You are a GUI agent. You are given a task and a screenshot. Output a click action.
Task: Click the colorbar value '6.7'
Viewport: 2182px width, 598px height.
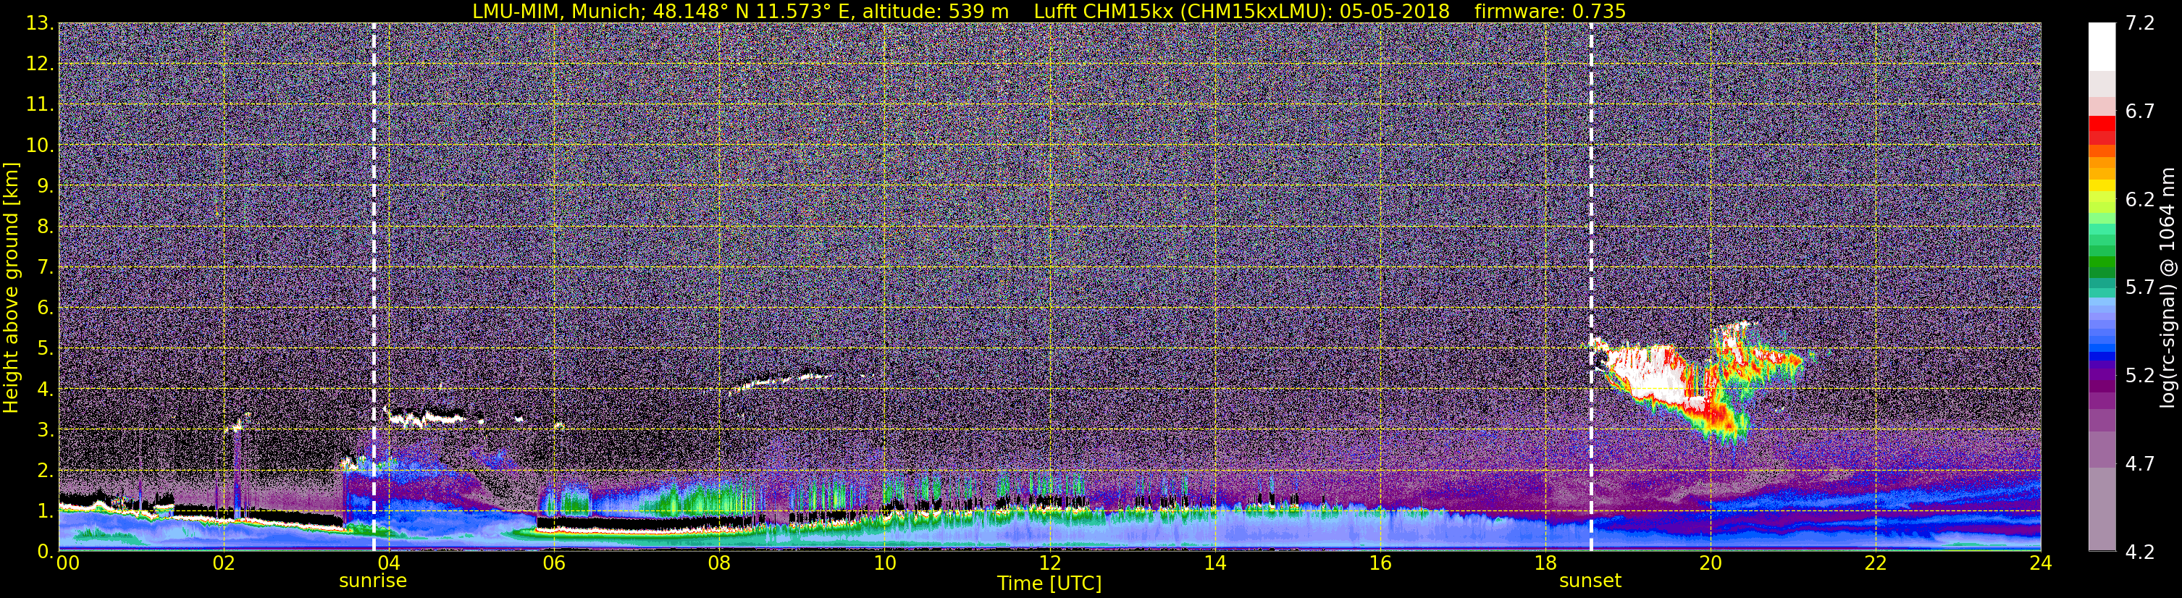coord(2141,111)
